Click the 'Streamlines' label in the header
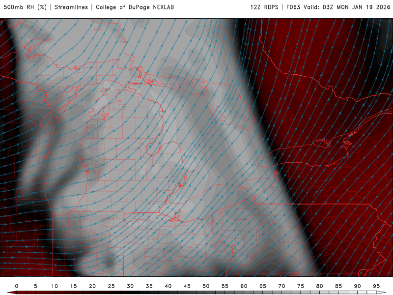393x295 pixels. 71,7
